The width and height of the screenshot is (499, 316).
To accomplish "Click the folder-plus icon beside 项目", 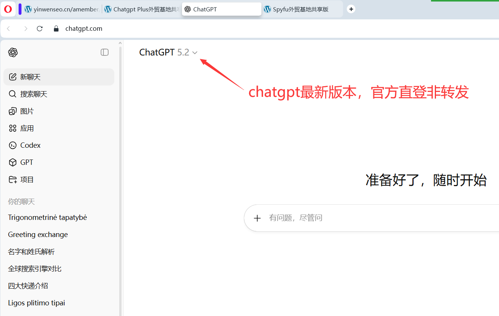I will pos(13,179).
